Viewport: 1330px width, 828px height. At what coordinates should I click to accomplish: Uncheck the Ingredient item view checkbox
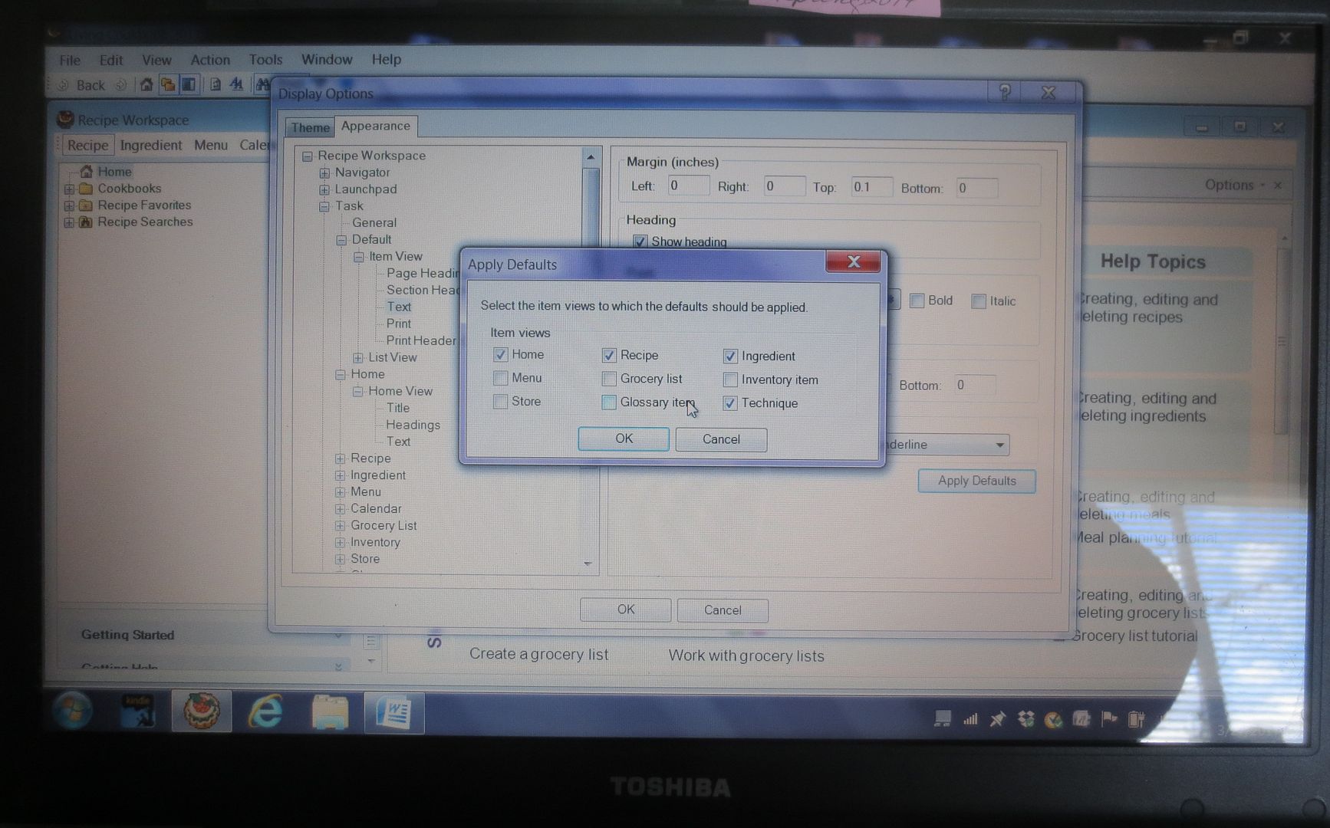(x=730, y=356)
